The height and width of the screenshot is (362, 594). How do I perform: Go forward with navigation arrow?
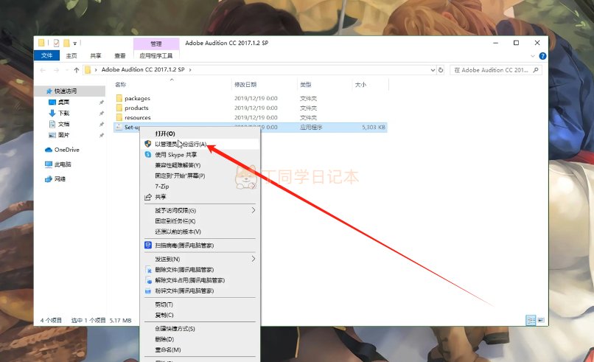tap(56, 70)
